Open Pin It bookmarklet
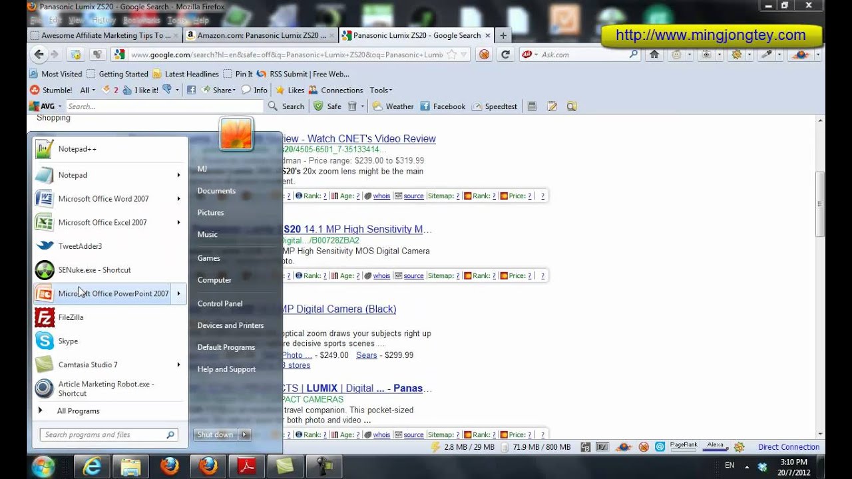The height and width of the screenshot is (479, 852). pos(238,74)
